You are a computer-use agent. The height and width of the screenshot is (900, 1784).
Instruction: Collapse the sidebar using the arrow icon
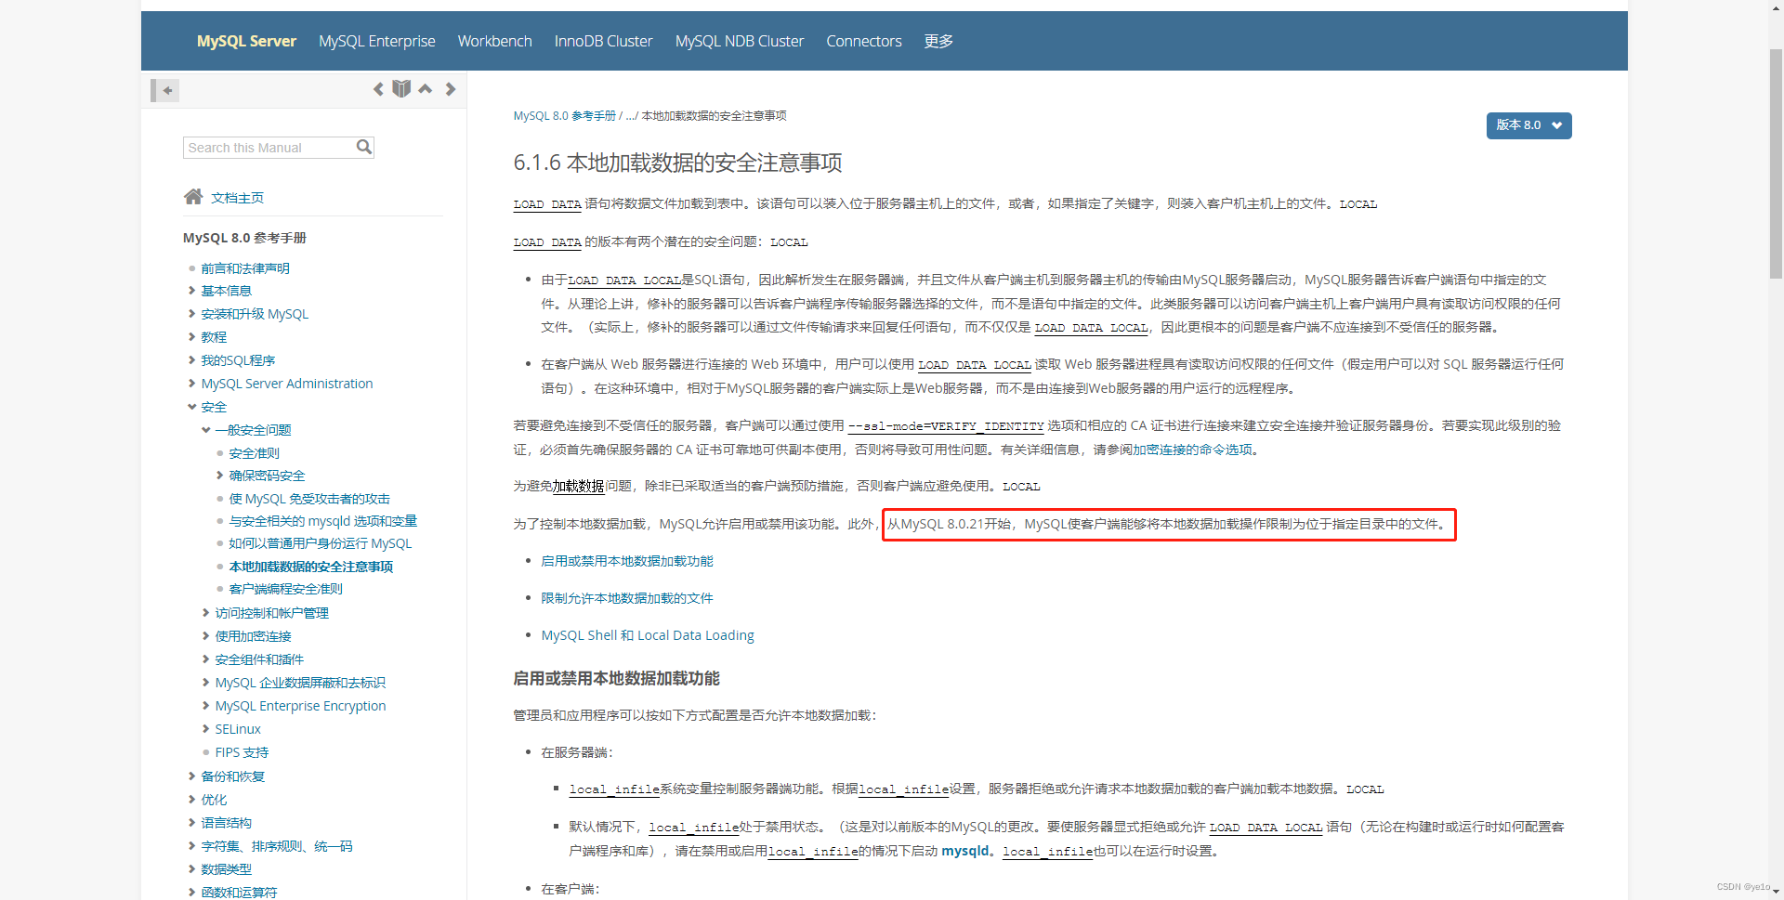coord(165,90)
